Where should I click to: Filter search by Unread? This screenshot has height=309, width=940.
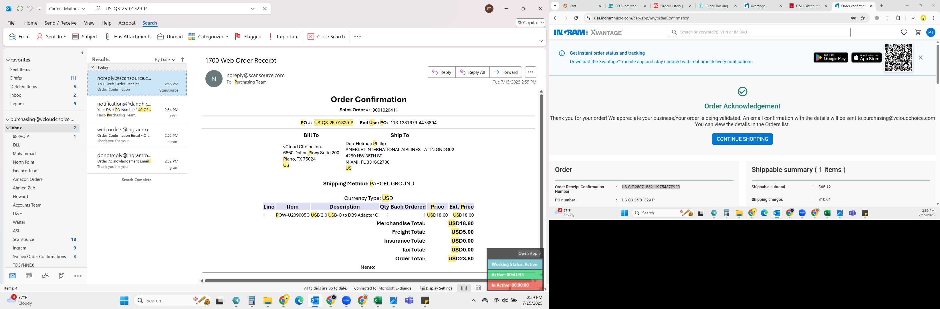pos(170,37)
